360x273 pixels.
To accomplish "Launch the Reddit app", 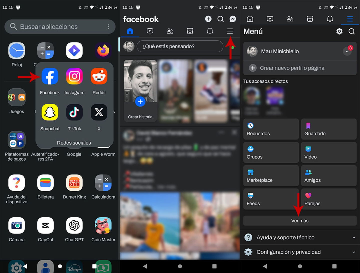I will pyautogui.click(x=99, y=76).
